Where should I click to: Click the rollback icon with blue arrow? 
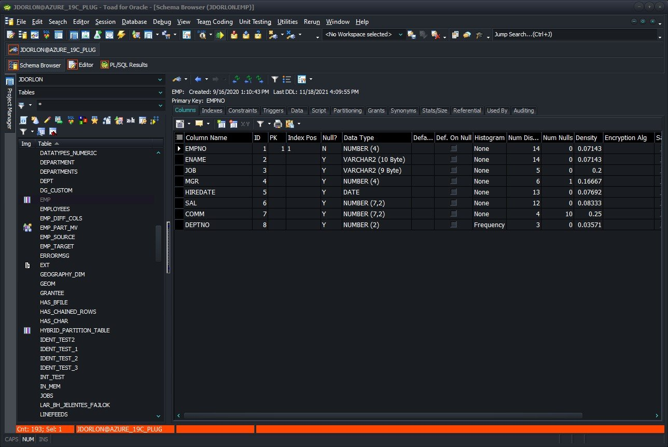246,35
